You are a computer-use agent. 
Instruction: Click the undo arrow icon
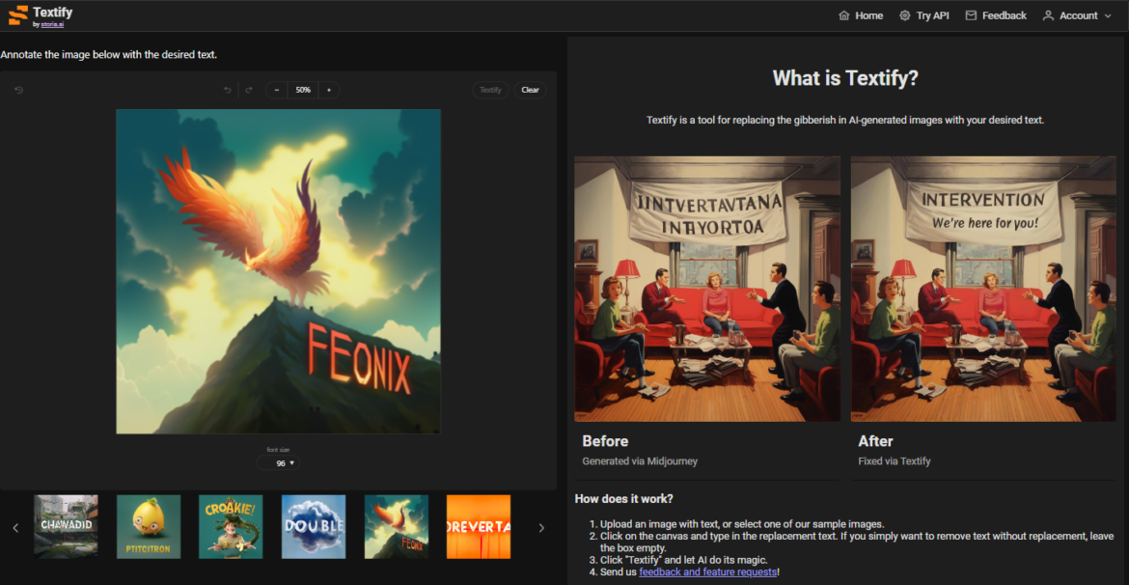228,90
